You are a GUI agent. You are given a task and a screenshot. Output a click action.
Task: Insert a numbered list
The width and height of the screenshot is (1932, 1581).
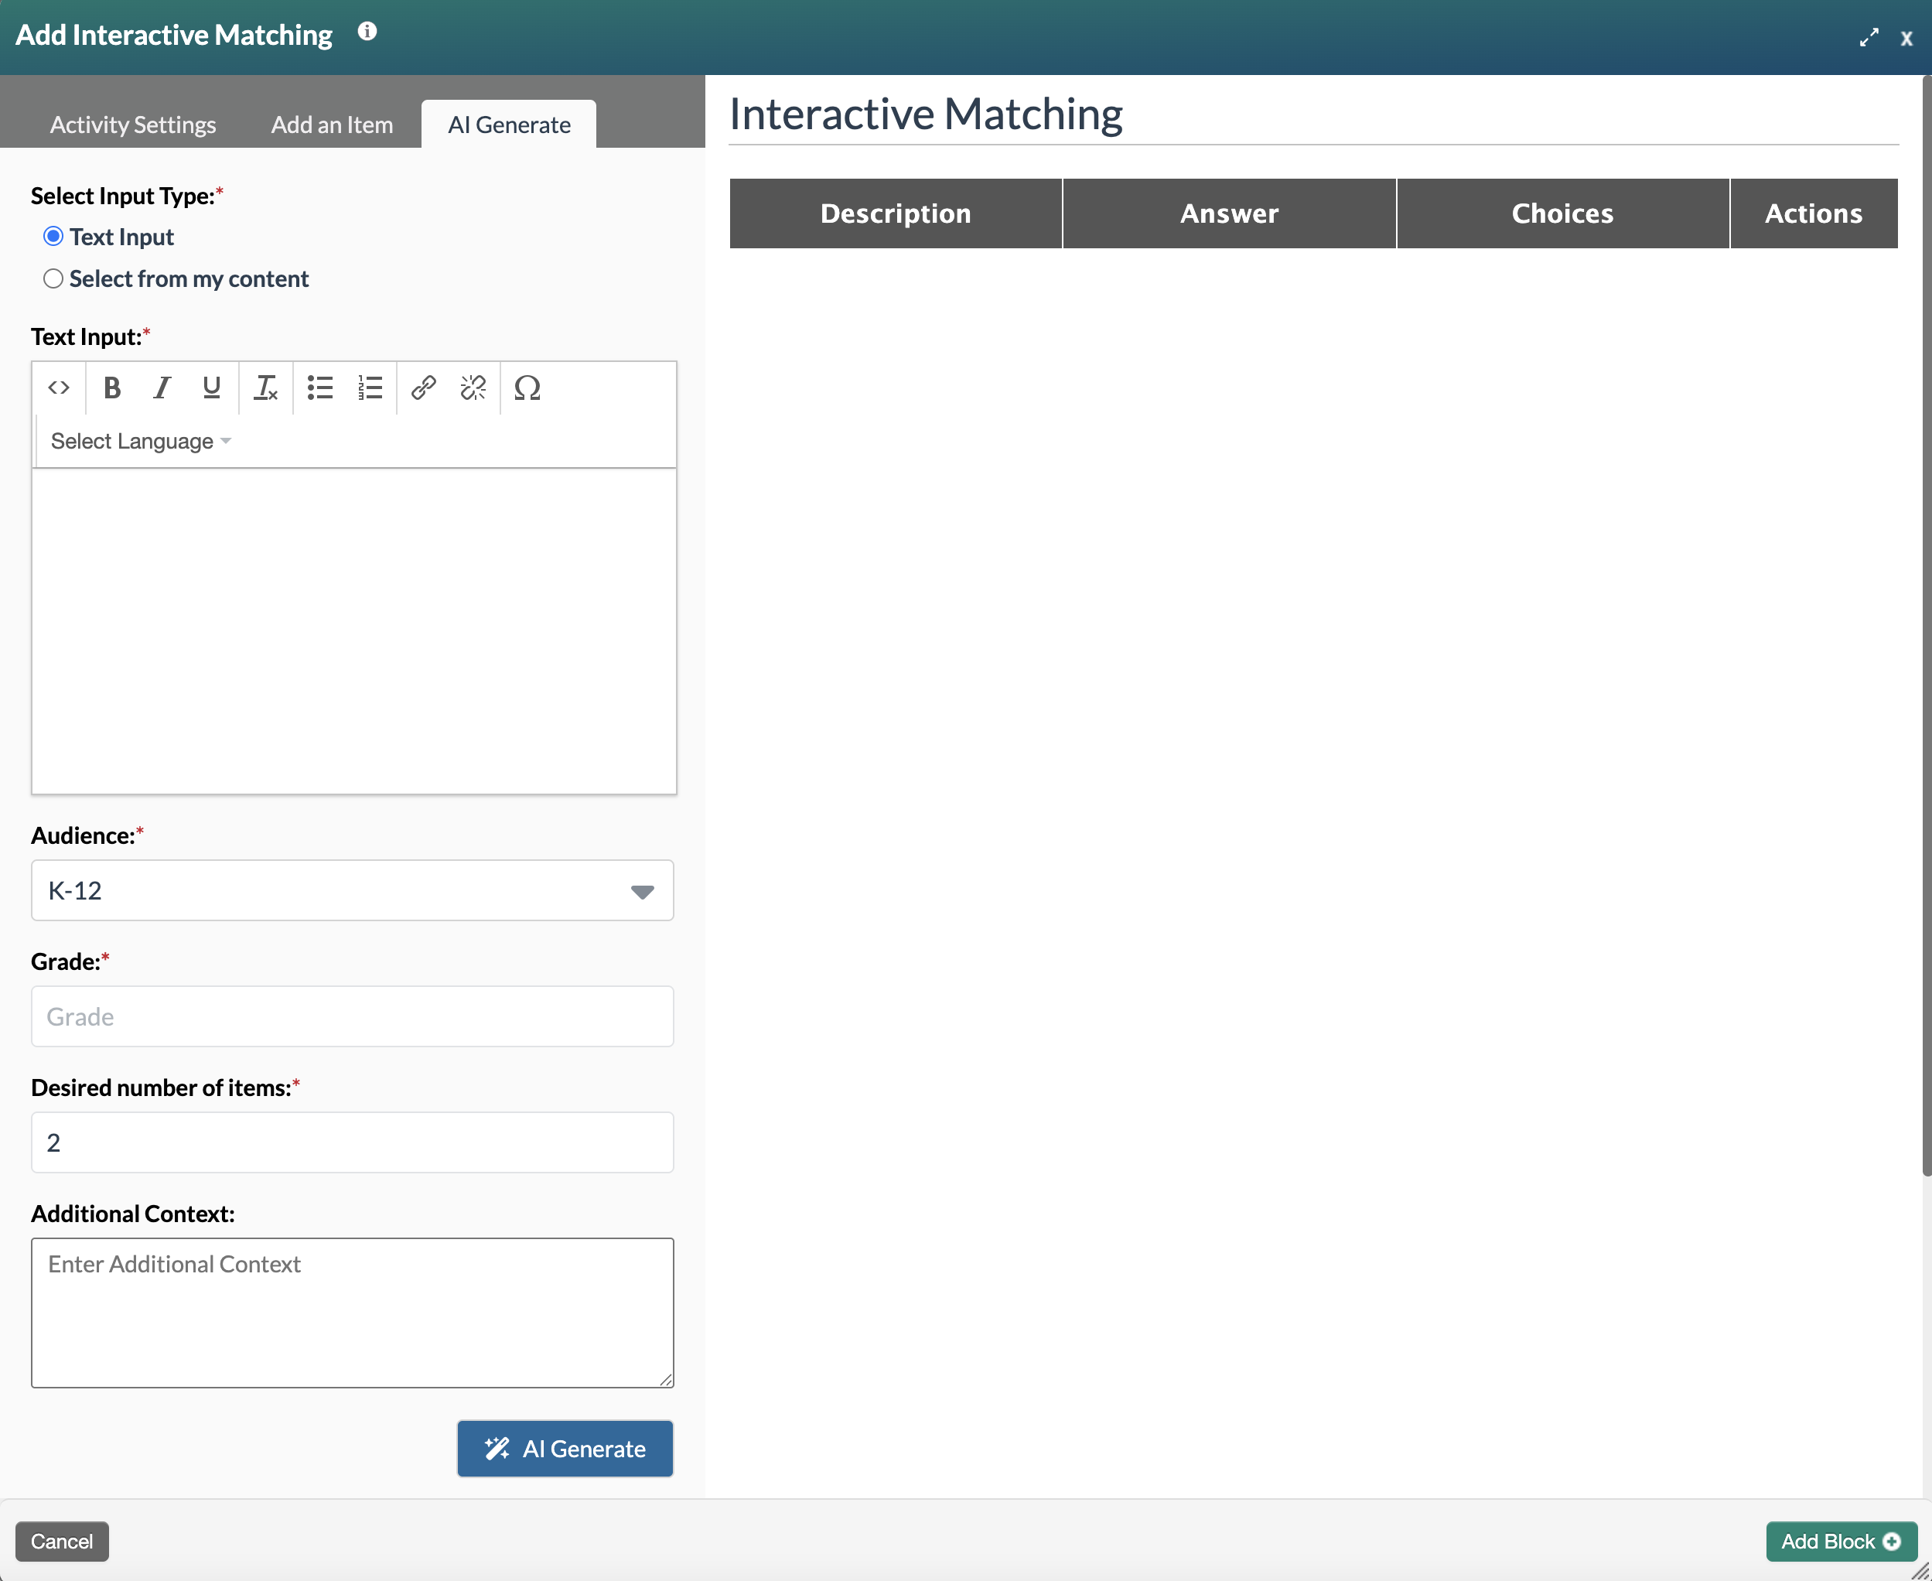pyautogui.click(x=370, y=388)
